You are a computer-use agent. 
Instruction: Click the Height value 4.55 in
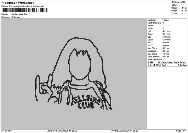click(x=183, y=8)
